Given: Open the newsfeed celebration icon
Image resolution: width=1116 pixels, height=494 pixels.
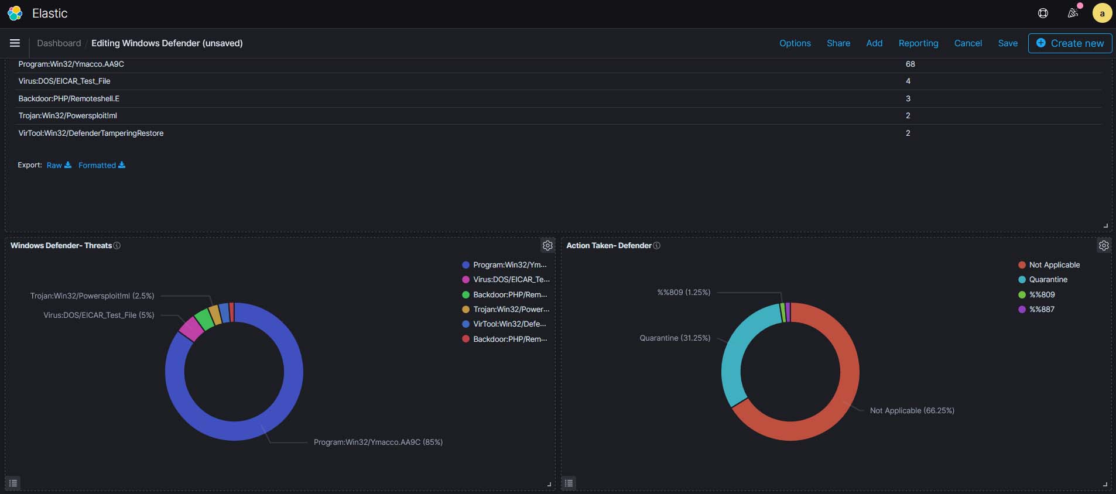Looking at the screenshot, I should click(1073, 13).
